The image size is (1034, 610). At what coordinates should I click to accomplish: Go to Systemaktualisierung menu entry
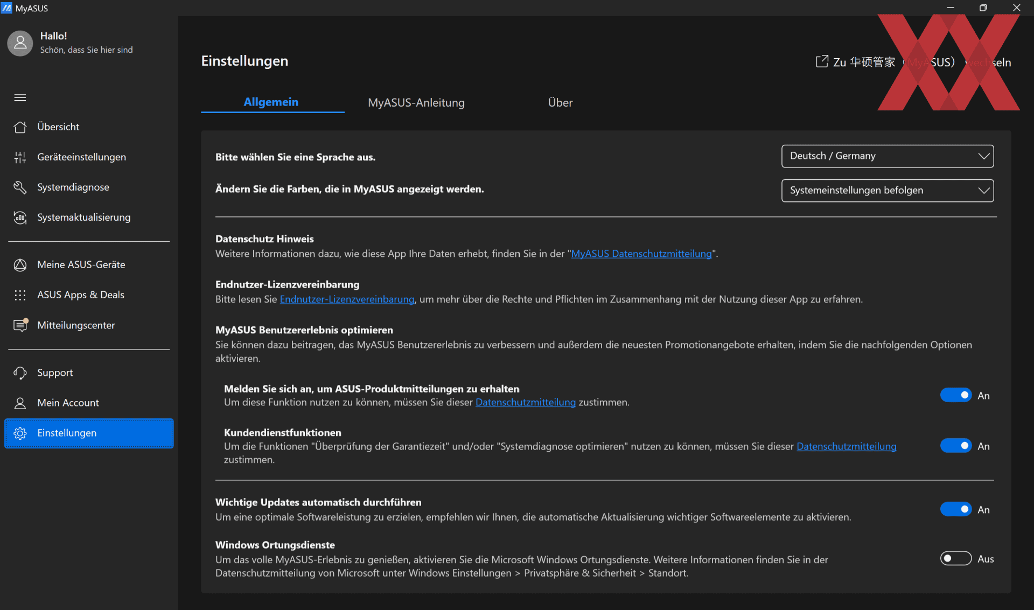89,218
